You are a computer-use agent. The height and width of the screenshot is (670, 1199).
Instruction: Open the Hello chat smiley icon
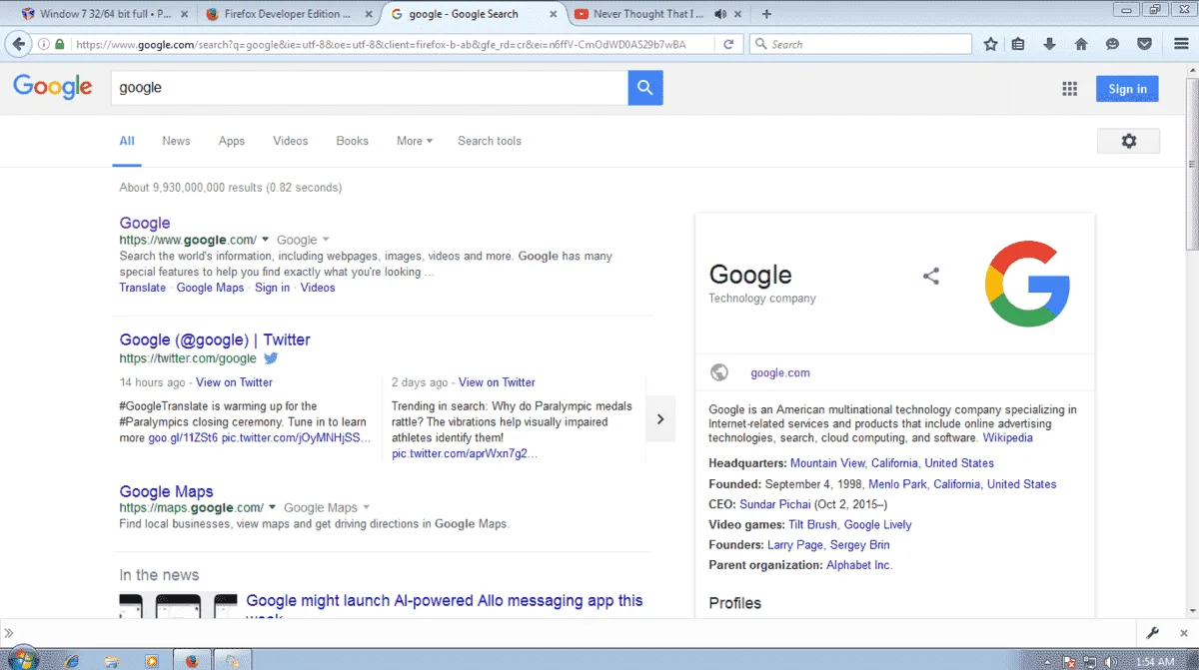point(1112,44)
